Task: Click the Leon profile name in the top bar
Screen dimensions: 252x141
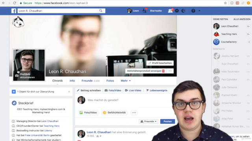Action: (136, 11)
